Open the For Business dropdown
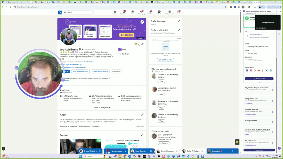 pyautogui.click(x=169, y=12)
